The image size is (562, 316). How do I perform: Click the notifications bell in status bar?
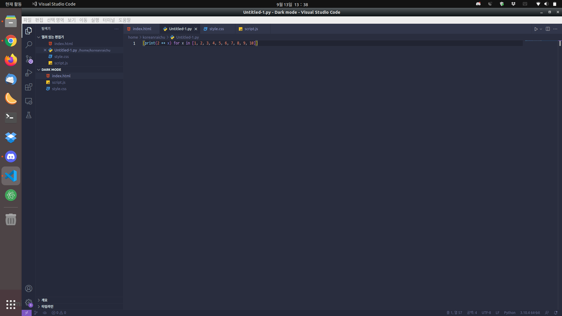[x=556, y=312]
